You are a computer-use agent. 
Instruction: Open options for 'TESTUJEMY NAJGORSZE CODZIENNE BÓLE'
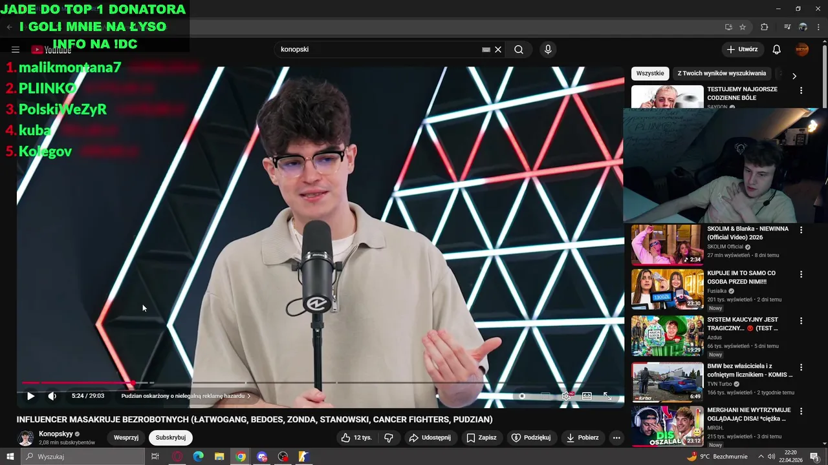coord(801,91)
